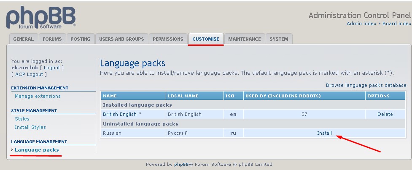The height and width of the screenshot is (170, 412).
Task: Click Logout link under username
Action: pyautogui.click(x=52, y=68)
